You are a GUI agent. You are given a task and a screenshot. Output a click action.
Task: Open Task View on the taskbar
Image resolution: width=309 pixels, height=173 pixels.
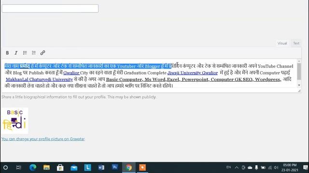[x=19, y=168]
